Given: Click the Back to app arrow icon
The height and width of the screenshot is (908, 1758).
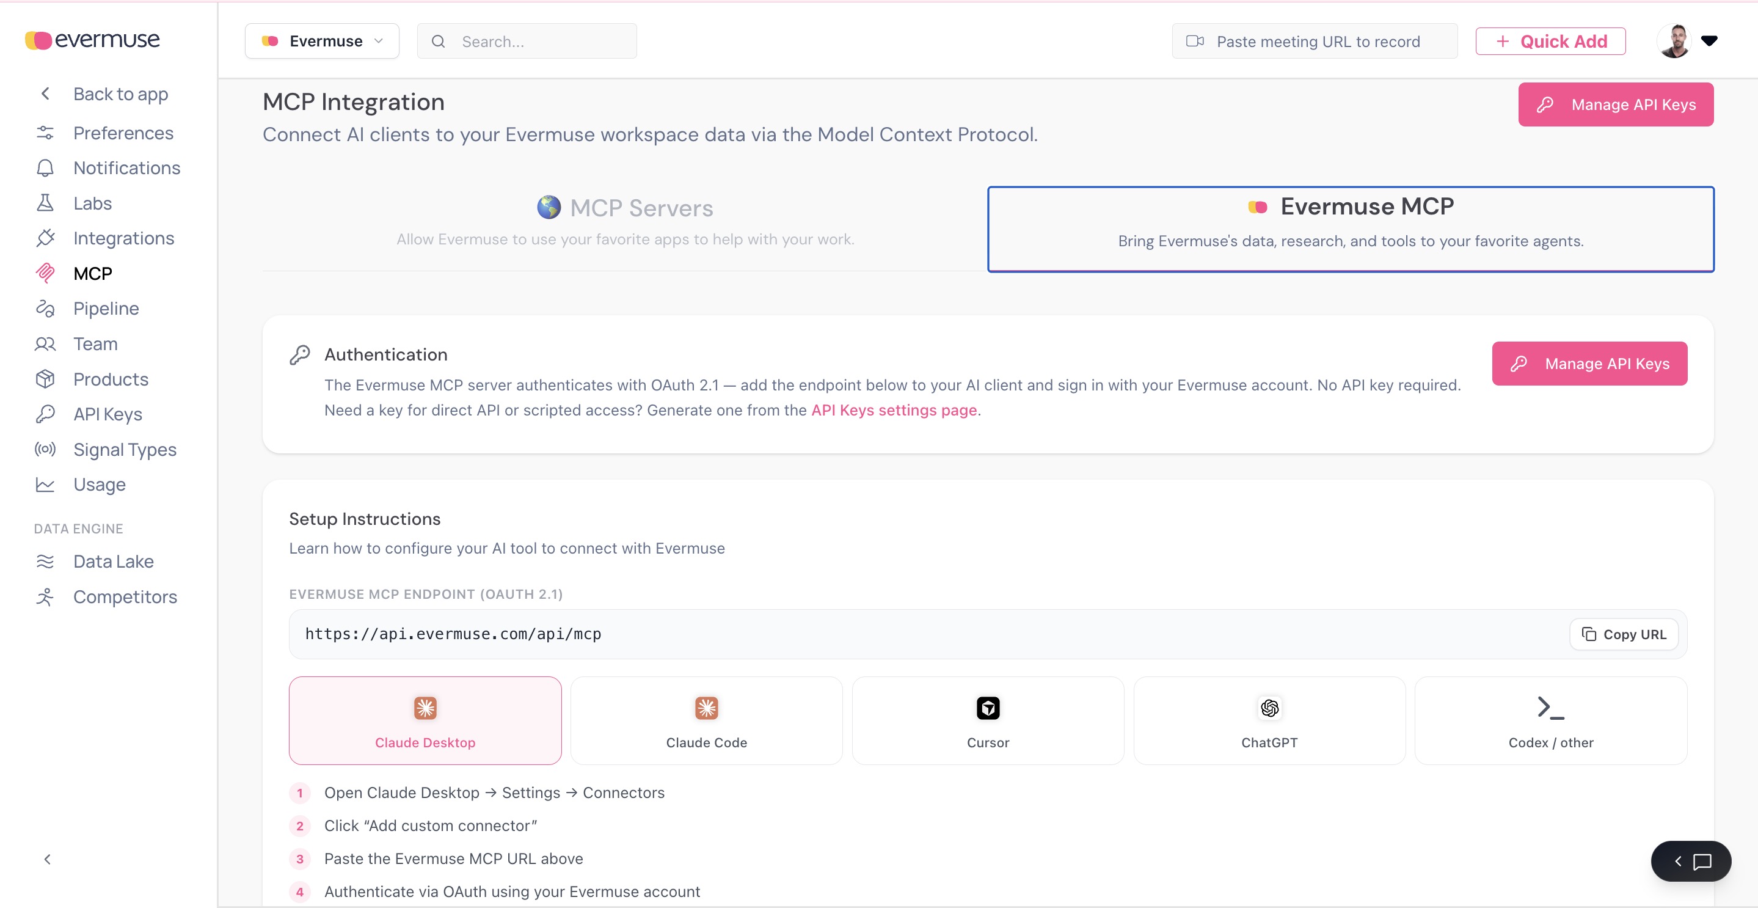Looking at the screenshot, I should 46,93.
